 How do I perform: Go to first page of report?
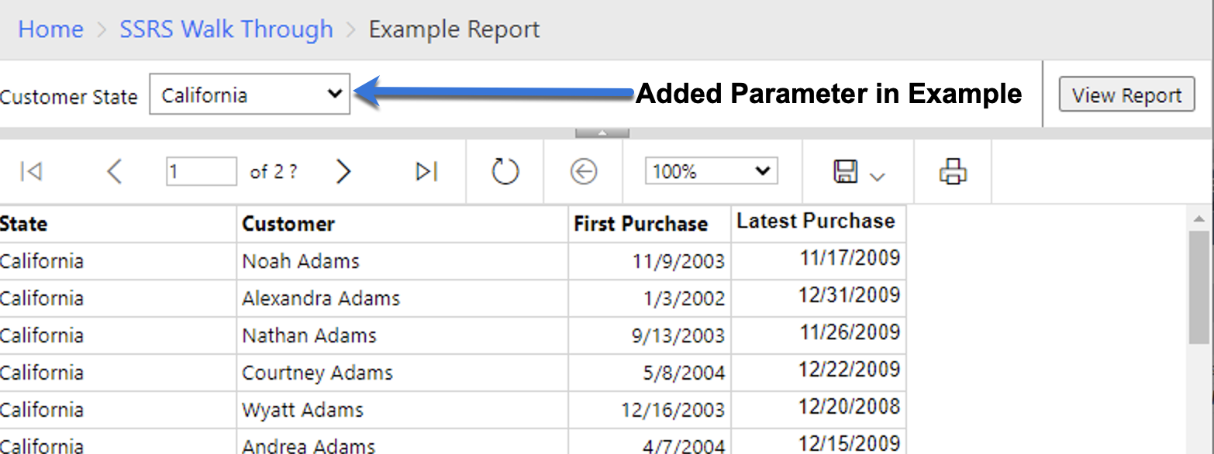[x=31, y=171]
